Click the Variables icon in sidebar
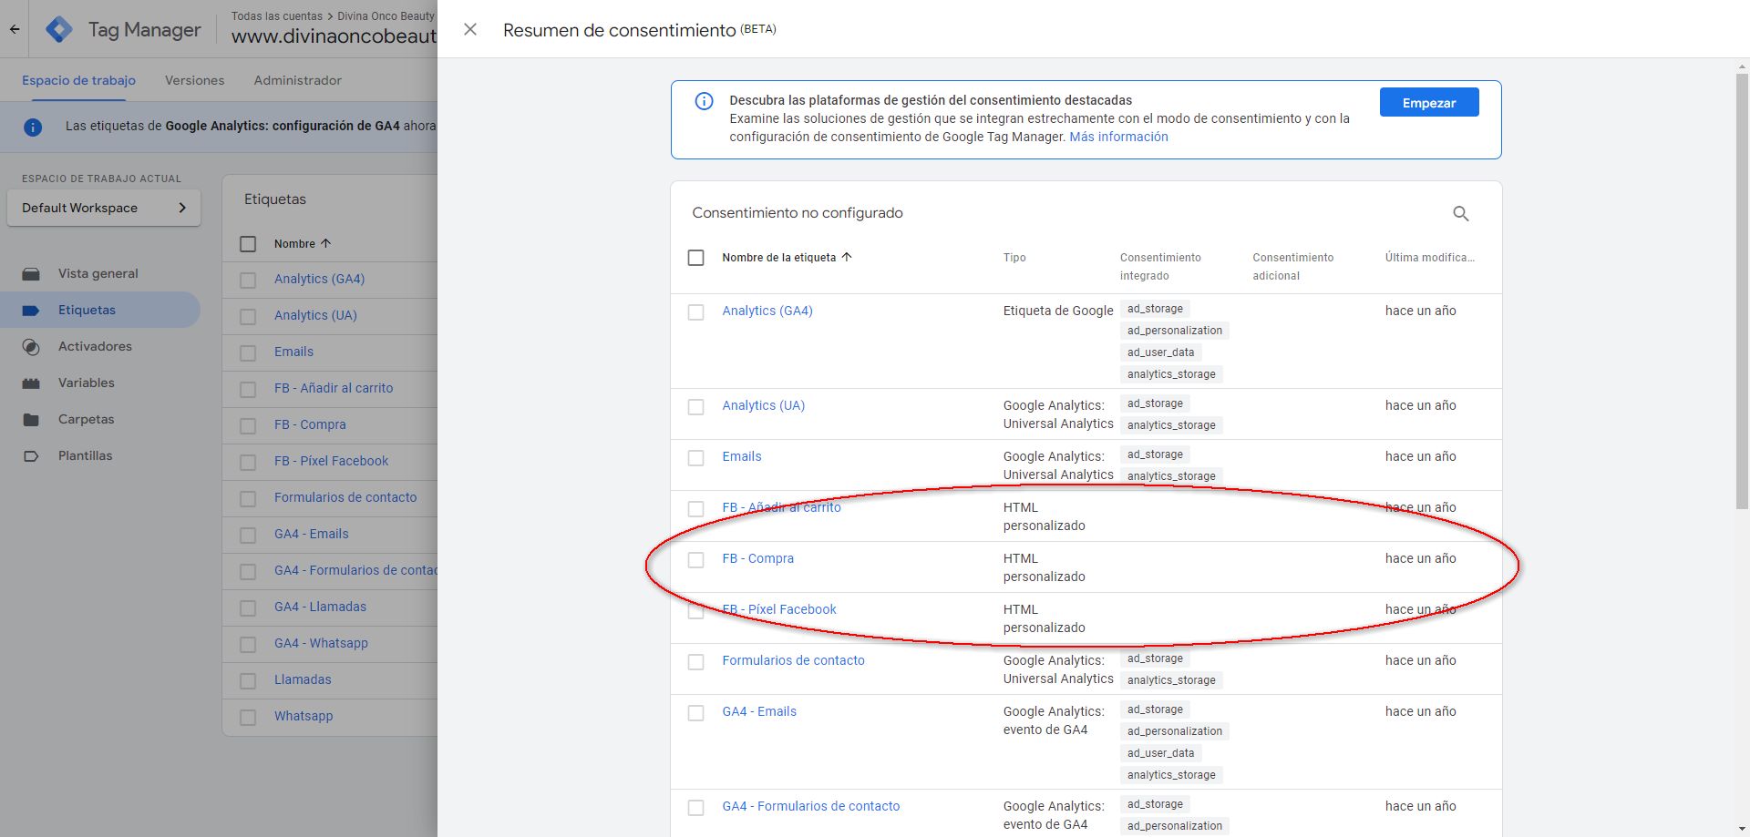Viewport: 1750px width, 837px height. coord(31,383)
